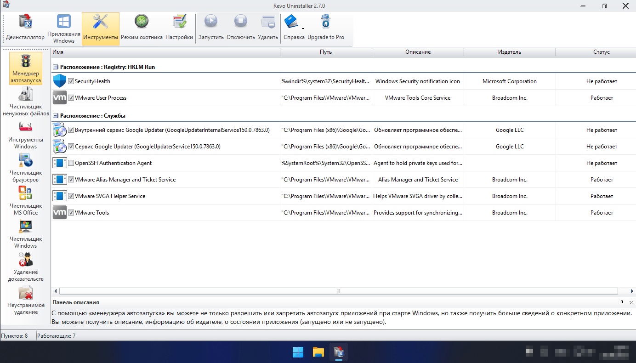This screenshot has height=363, width=636.
Task: Click the horizontal scrollbar thumb
Action: coord(338,291)
